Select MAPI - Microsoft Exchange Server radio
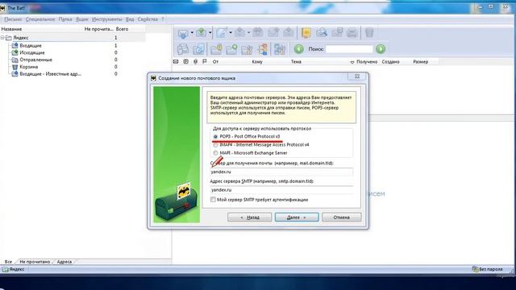 pyautogui.click(x=215, y=153)
